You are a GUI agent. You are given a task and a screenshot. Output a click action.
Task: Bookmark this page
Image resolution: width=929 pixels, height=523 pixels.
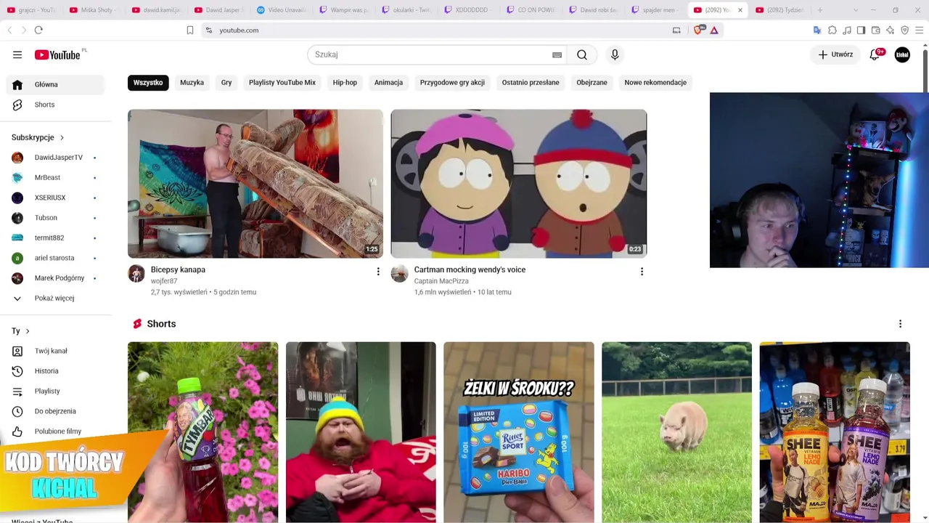tap(190, 30)
